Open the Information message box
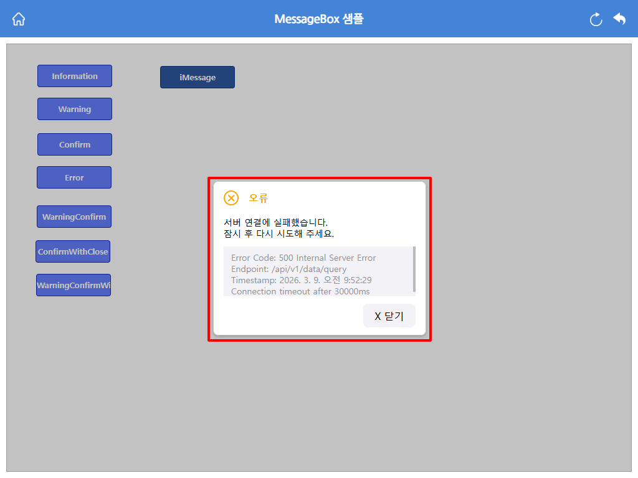 pyautogui.click(x=75, y=76)
